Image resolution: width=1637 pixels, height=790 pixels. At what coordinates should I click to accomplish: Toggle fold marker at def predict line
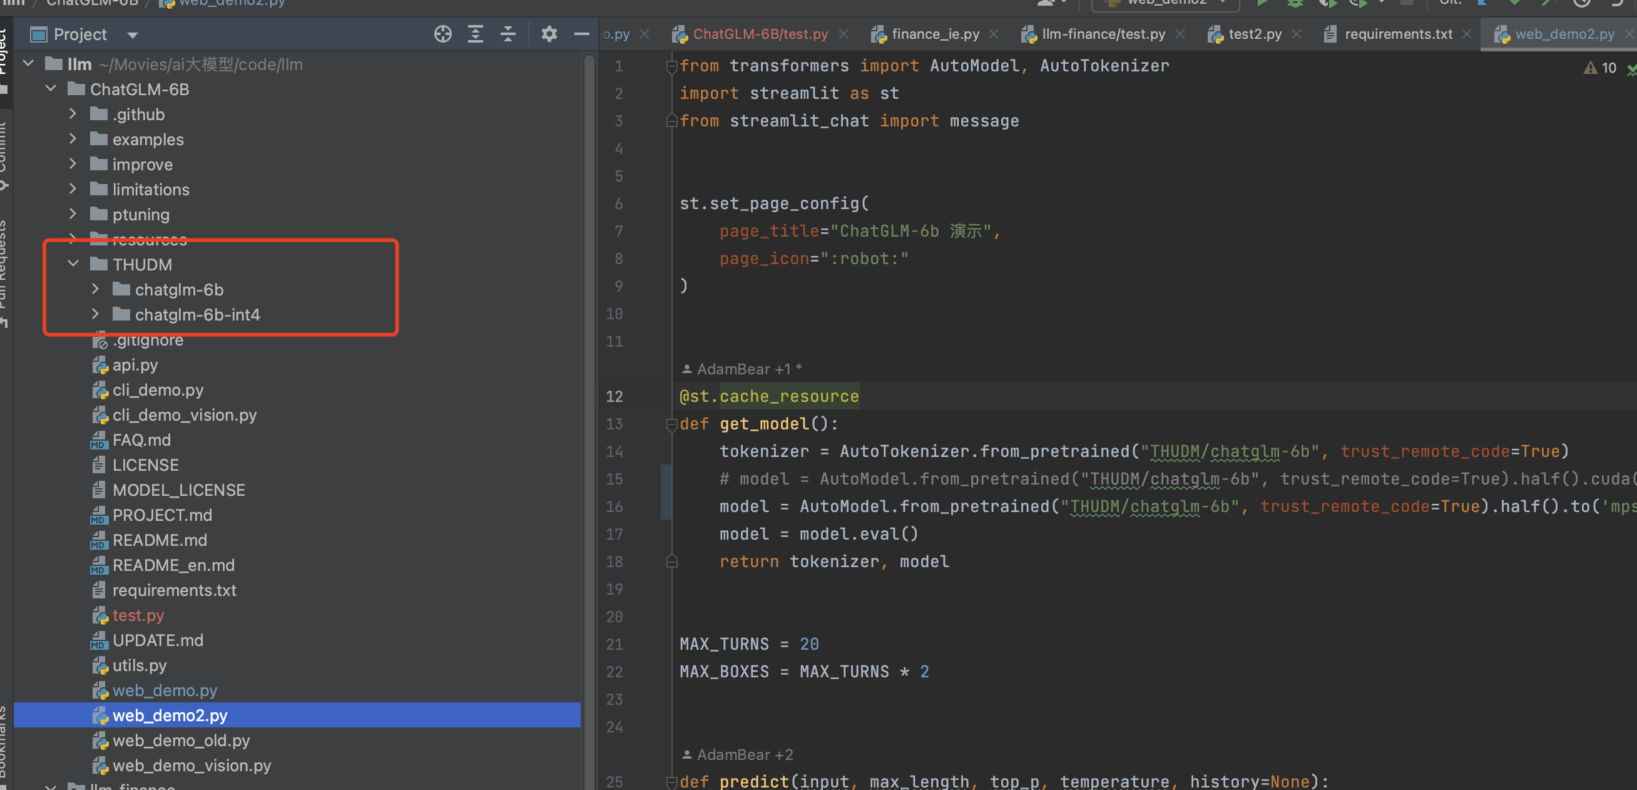point(671,782)
